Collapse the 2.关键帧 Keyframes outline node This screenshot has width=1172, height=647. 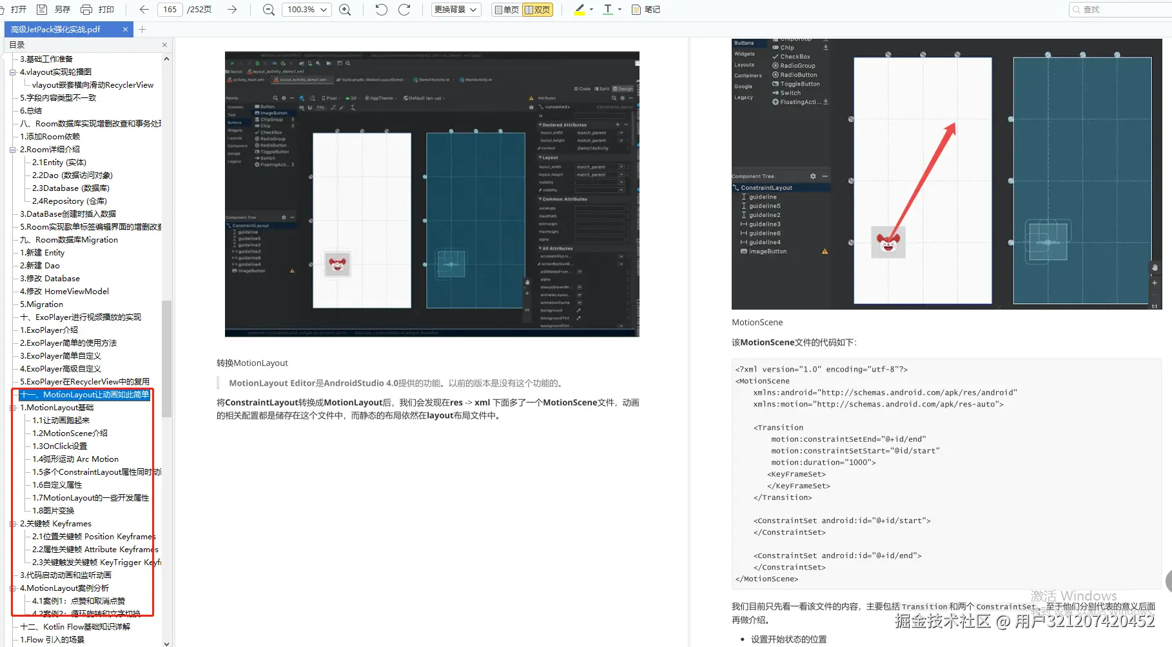pos(12,524)
